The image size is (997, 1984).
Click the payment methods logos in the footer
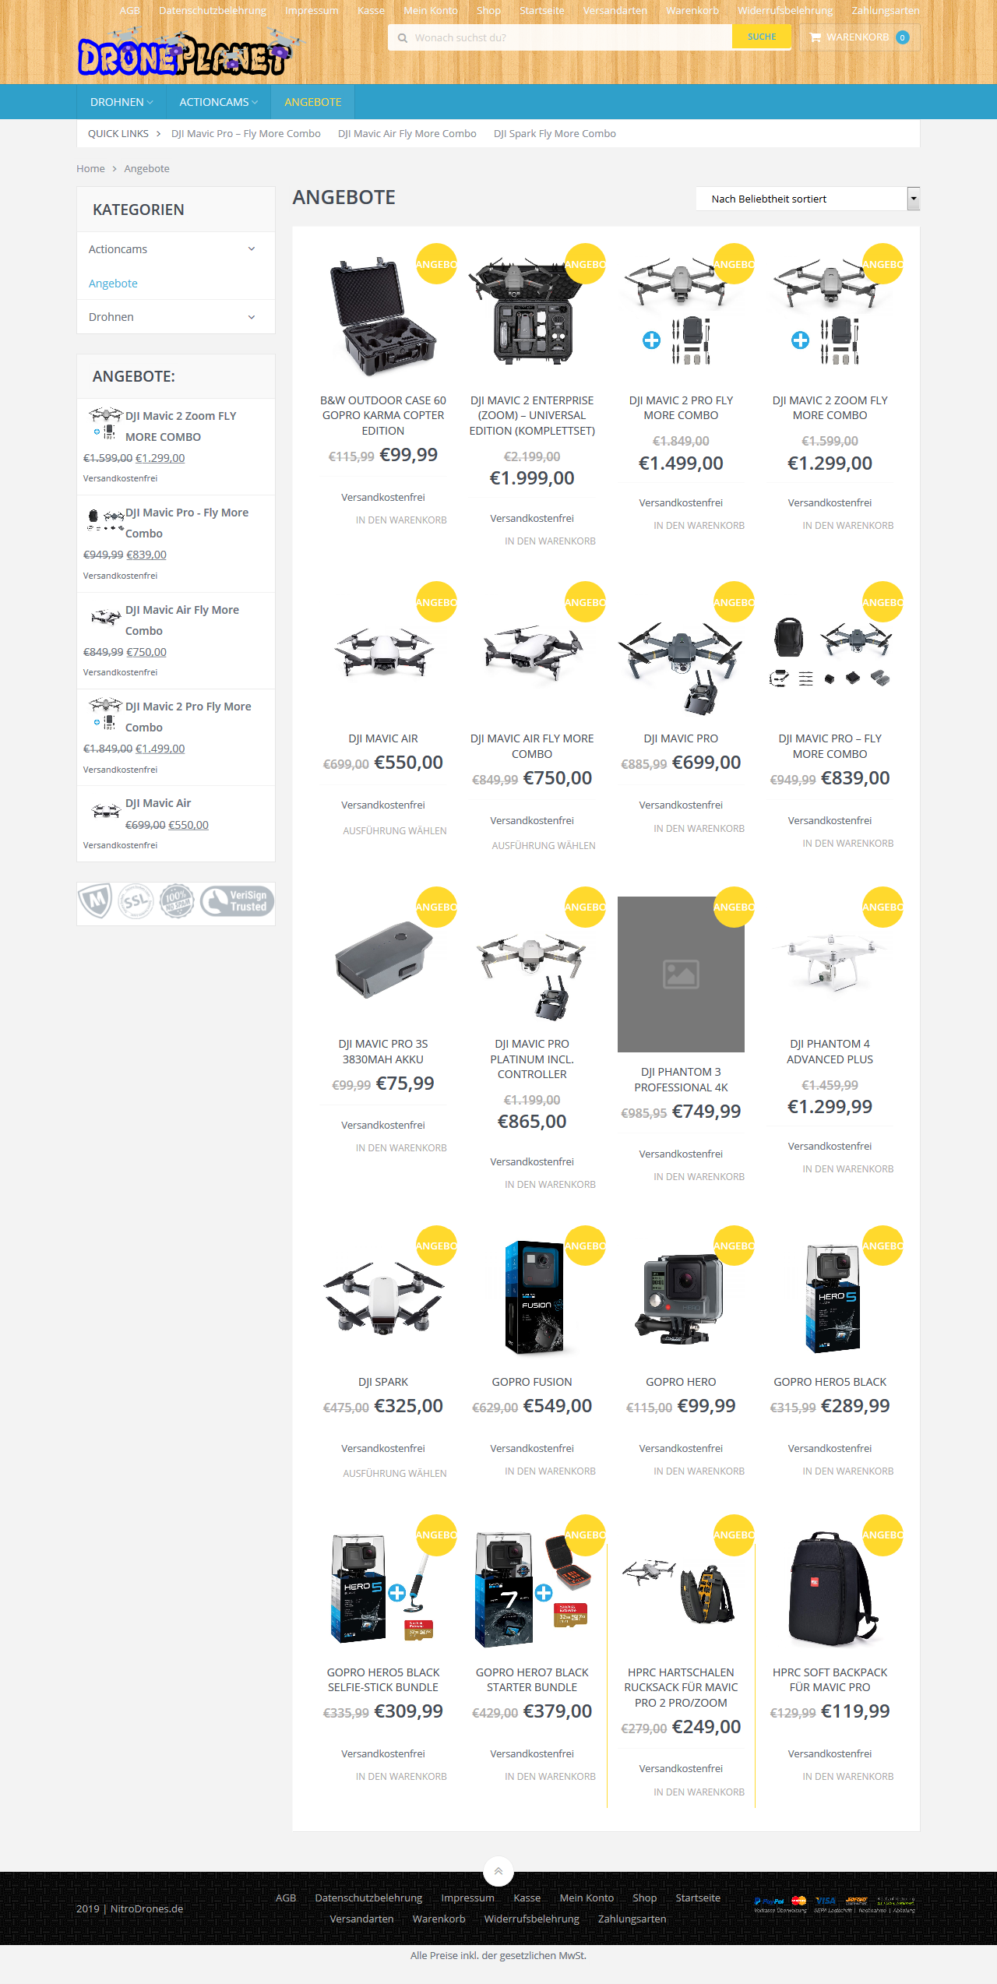tap(834, 1905)
